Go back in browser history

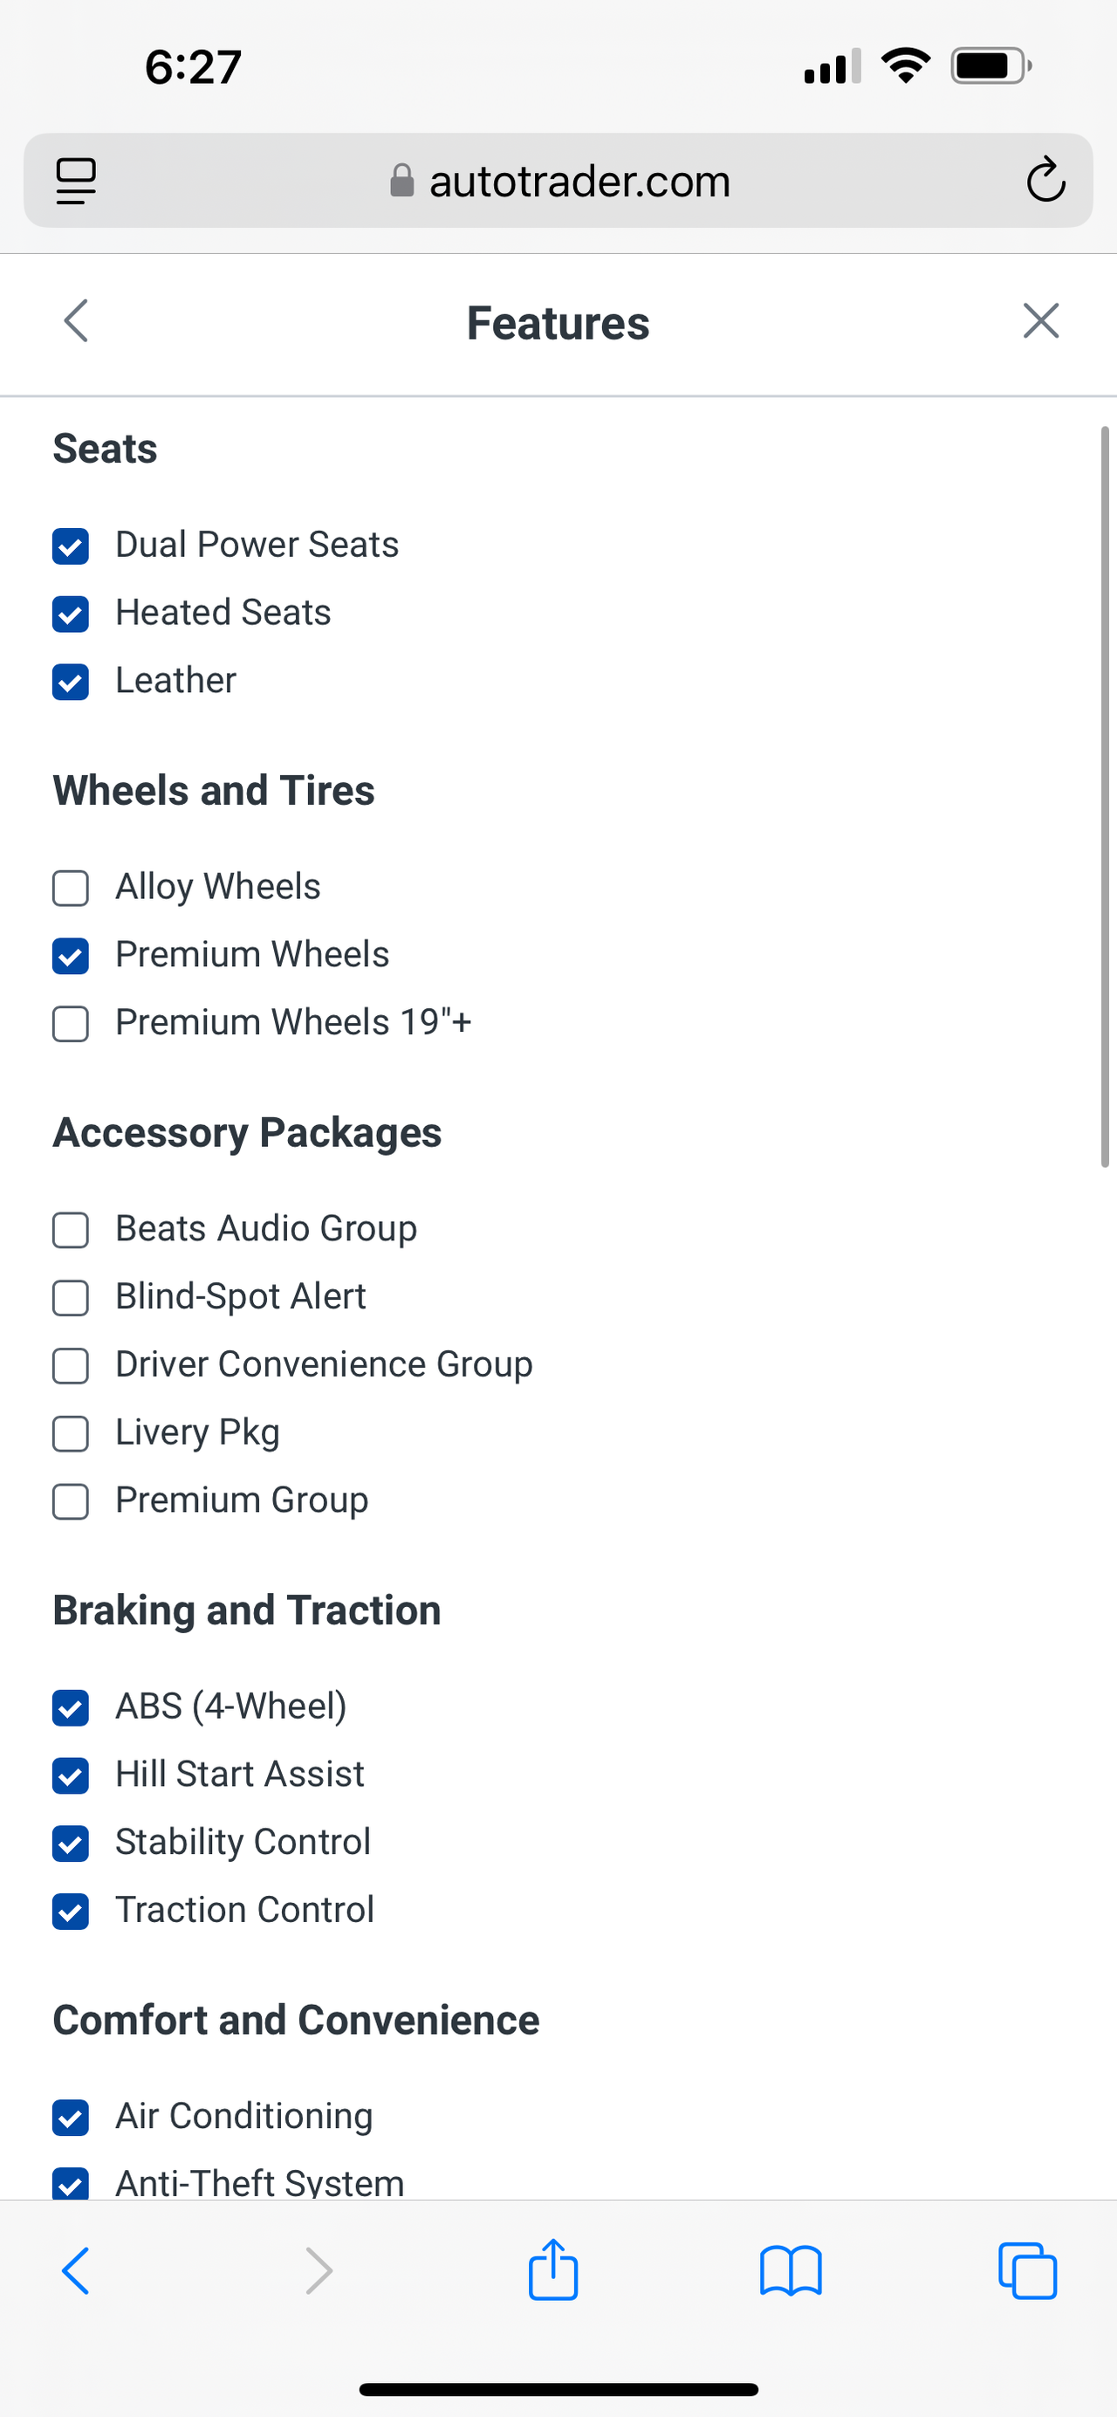76,2269
